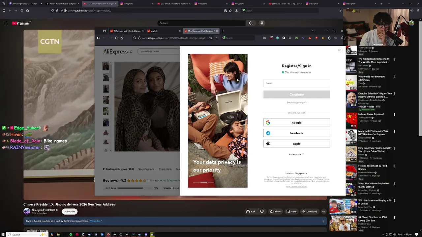The height and width of the screenshot is (237, 422).
Task: Bookmark AliExpress page with star icon
Action: 211,38
